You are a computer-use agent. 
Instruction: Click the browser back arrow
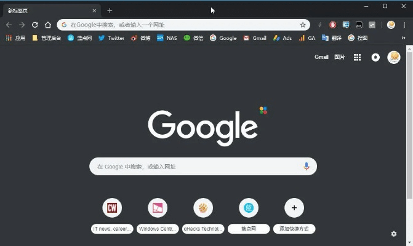pyautogui.click(x=9, y=25)
